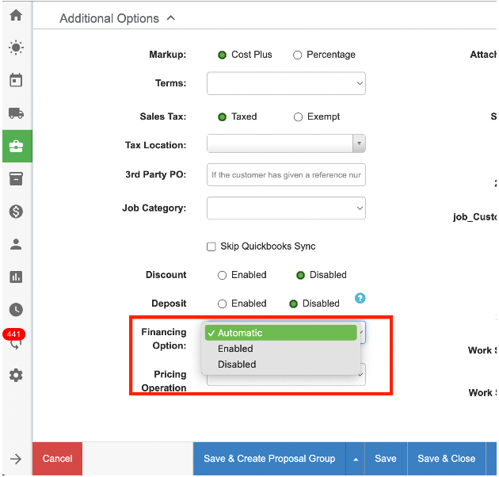Open the dollar sign billing icon

(16, 212)
